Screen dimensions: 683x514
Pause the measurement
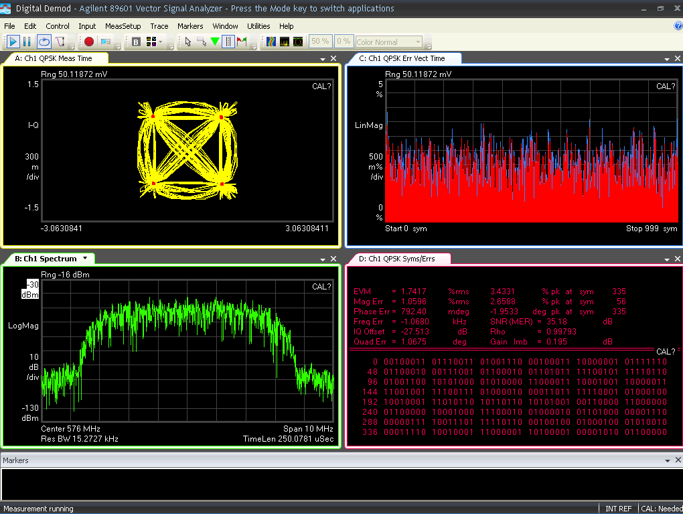pyautogui.click(x=27, y=42)
